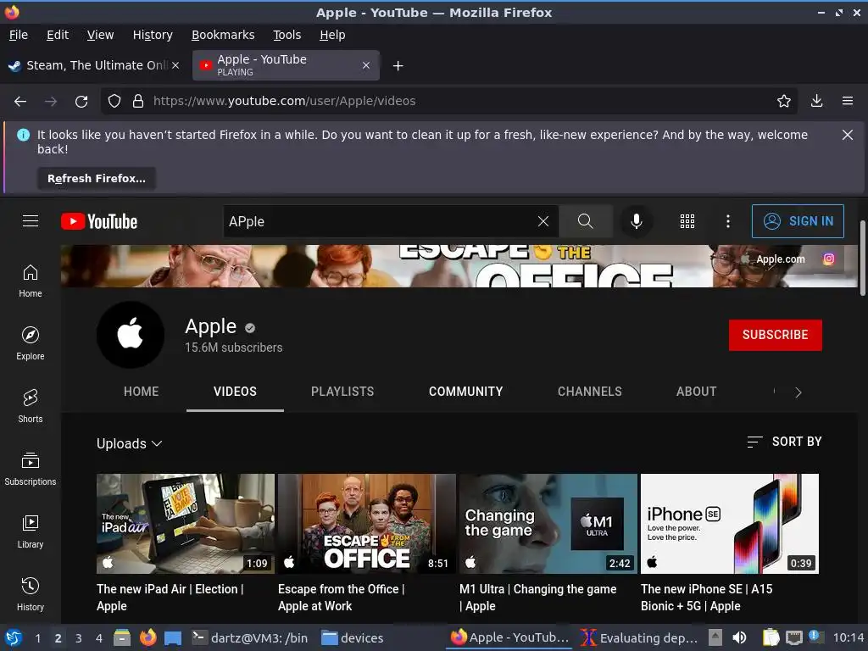Clear the YouTube search box text
The width and height of the screenshot is (868, 651).
click(x=543, y=221)
